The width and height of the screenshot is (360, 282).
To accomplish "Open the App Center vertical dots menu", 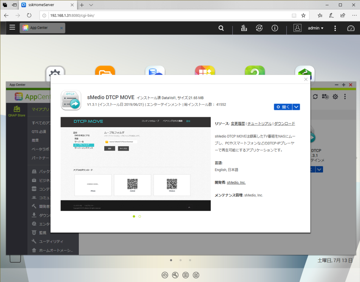I will pyautogui.click(x=345, y=96).
